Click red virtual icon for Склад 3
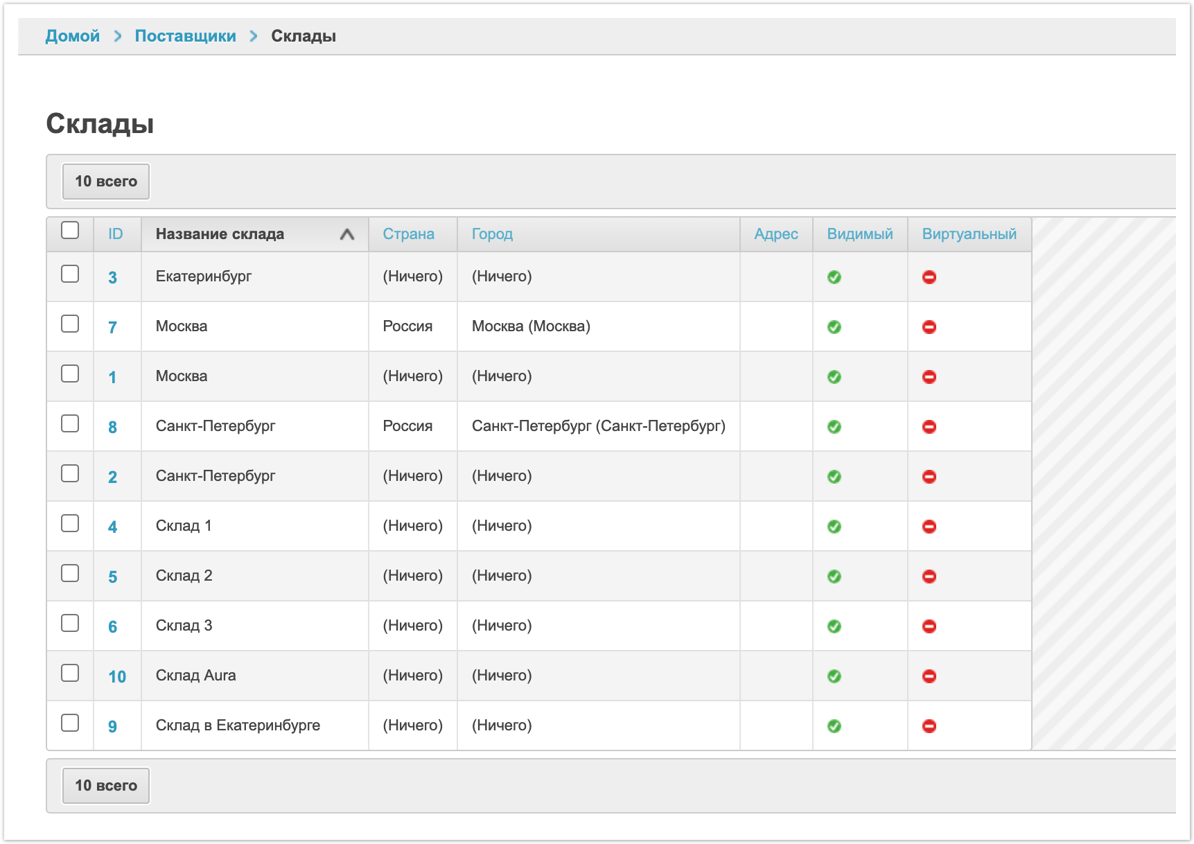The width and height of the screenshot is (1194, 844). (929, 626)
